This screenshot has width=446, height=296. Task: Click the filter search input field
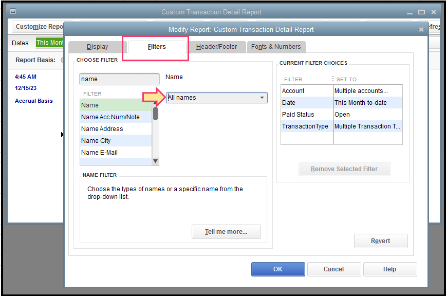(x=119, y=79)
